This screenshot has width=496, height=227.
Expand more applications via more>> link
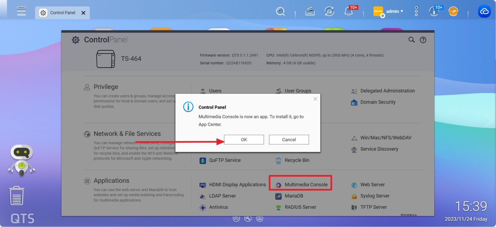pyautogui.click(x=408, y=215)
